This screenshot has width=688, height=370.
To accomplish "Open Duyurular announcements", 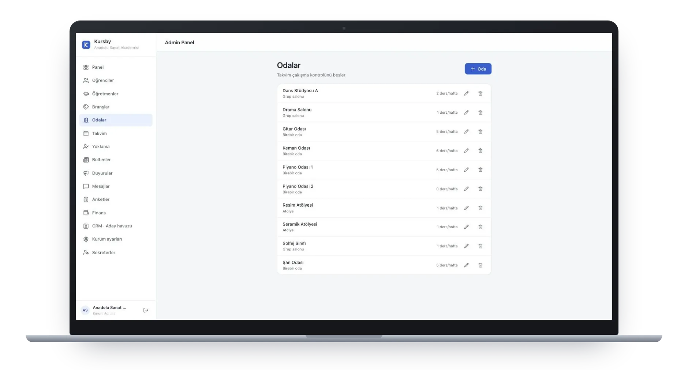I will coord(116,173).
